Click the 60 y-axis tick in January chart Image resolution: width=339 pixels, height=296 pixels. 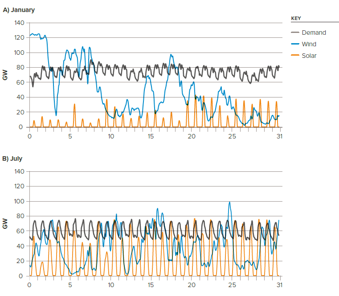(x=20, y=82)
